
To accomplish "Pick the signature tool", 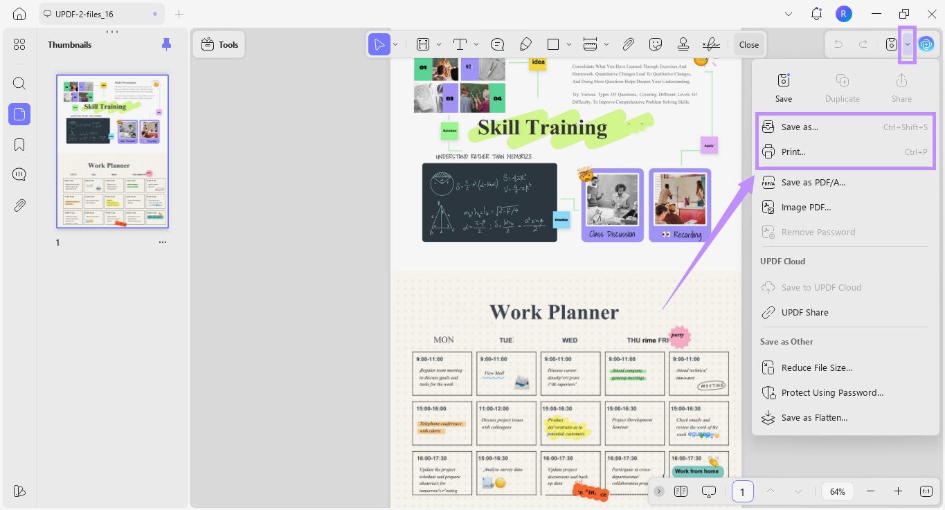I will pos(711,44).
